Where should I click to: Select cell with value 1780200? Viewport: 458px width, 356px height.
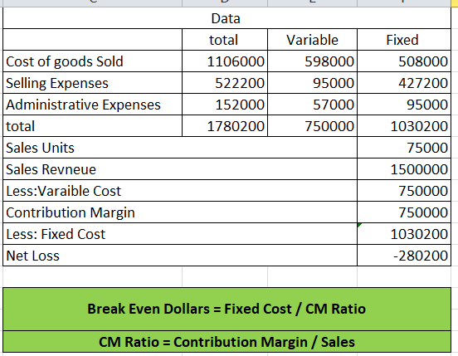click(x=225, y=126)
